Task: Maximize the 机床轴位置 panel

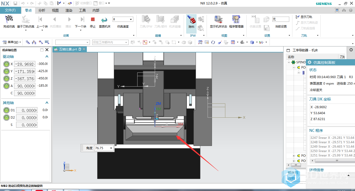Action: pyautogui.click(x=42, y=50)
